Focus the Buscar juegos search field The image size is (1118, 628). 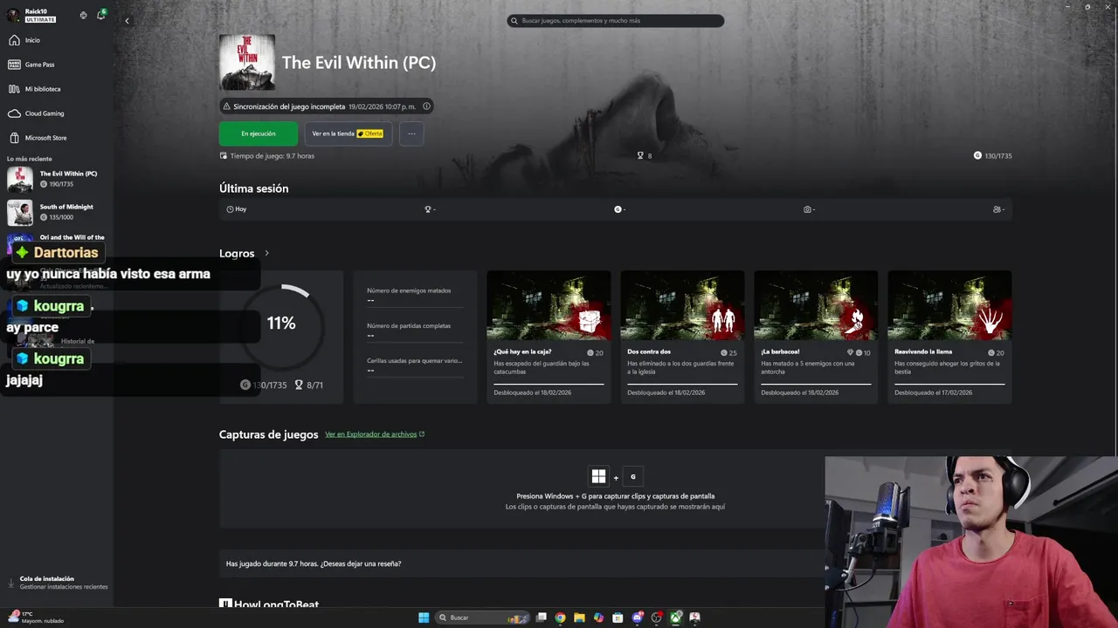616,20
